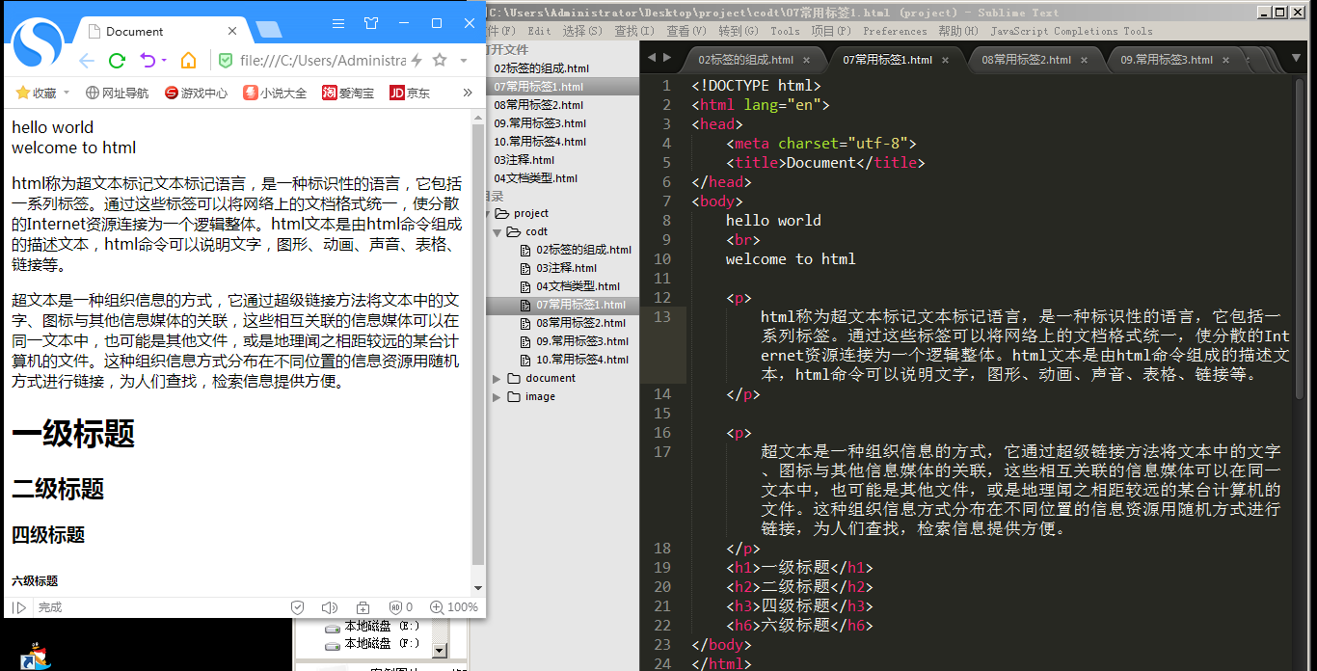Switch to 08常用标签2.html editor tab

pos(1026,60)
